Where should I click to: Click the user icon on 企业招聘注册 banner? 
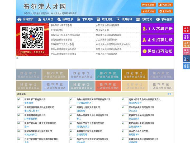(144, 40)
